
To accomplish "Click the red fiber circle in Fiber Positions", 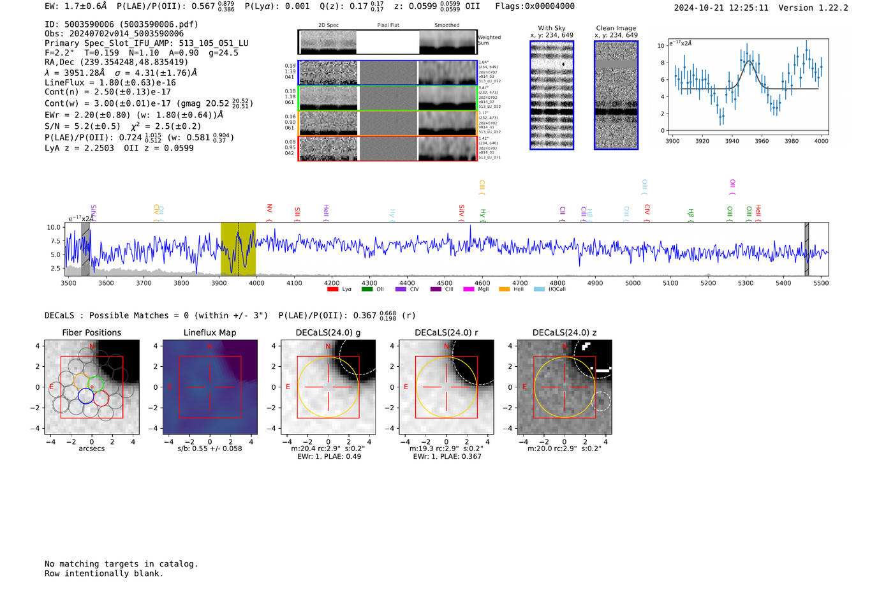I will tap(101, 399).
